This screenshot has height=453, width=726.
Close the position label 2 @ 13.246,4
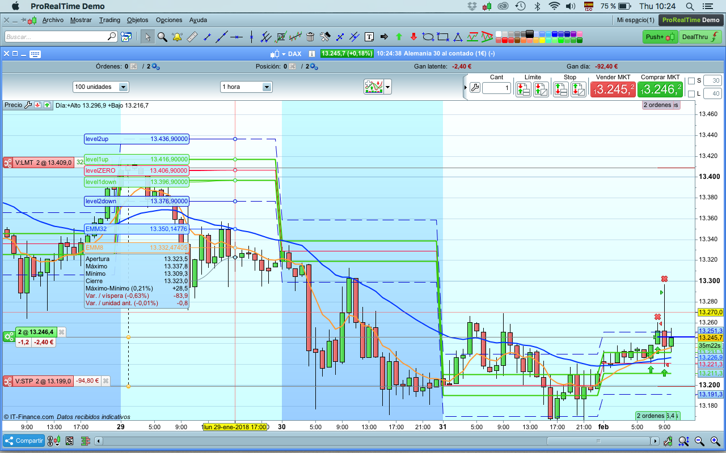click(62, 332)
